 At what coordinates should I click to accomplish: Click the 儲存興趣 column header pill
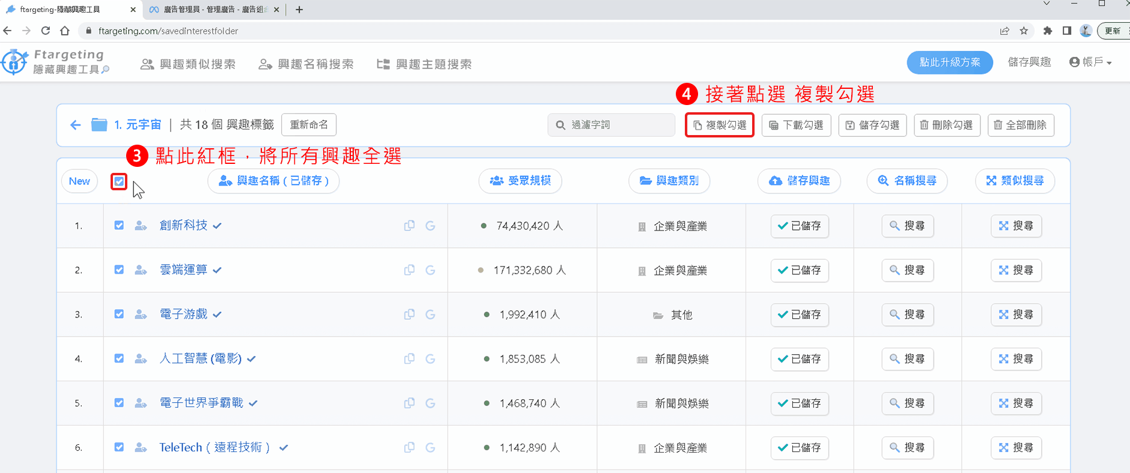tap(800, 181)
